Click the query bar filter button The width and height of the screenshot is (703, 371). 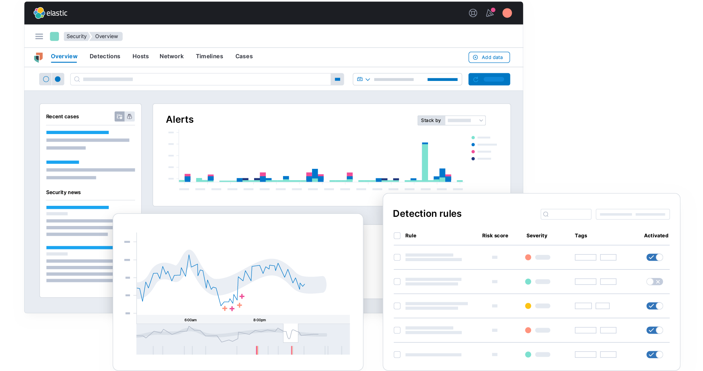(337, 79)
